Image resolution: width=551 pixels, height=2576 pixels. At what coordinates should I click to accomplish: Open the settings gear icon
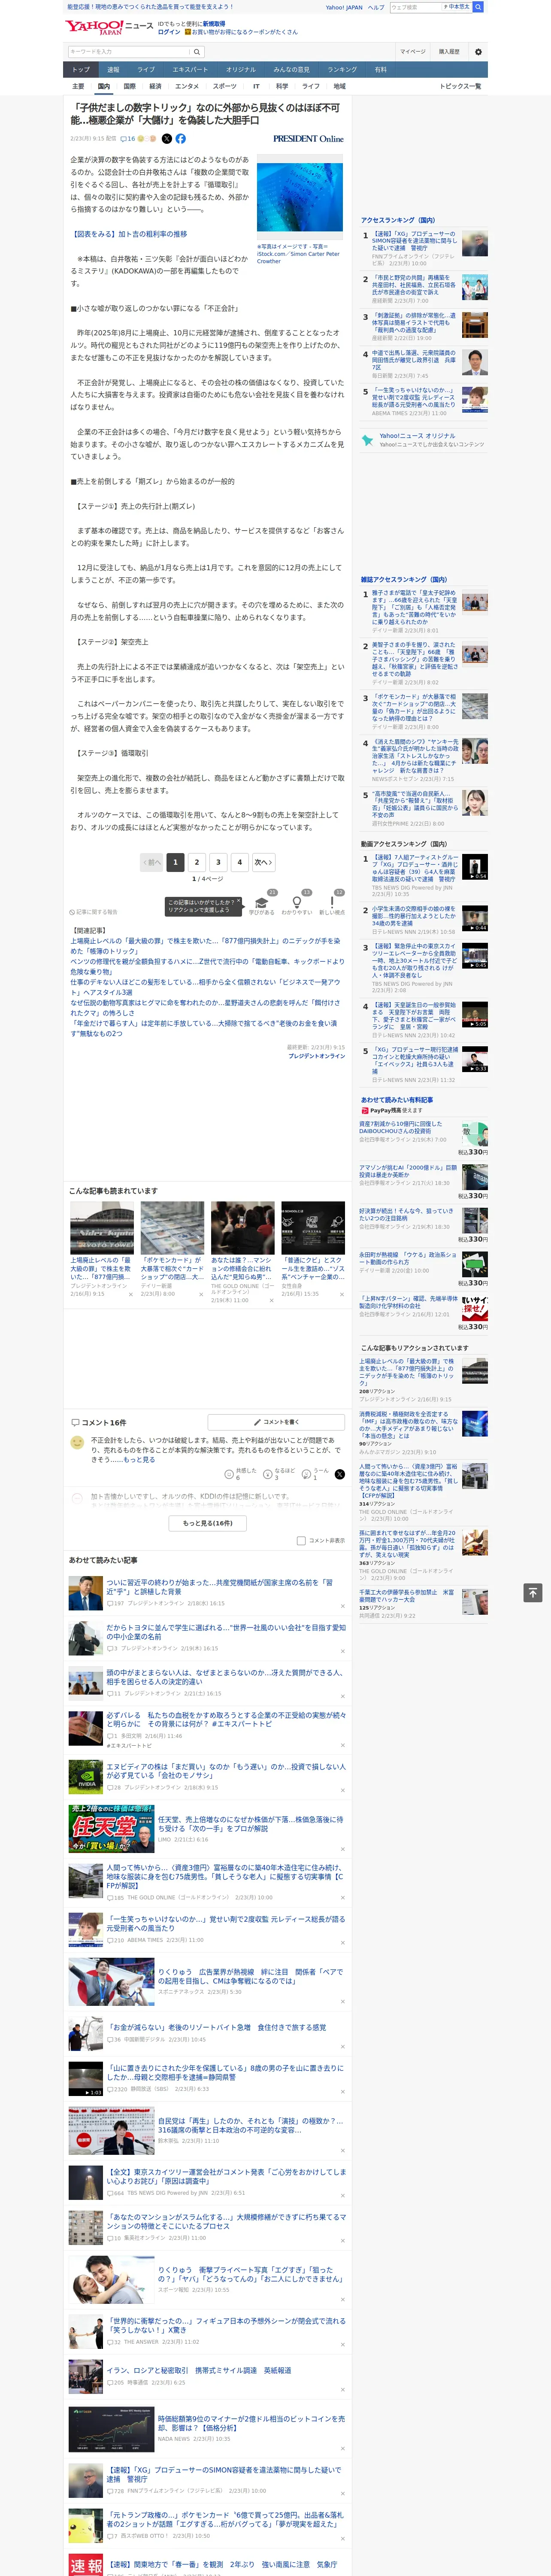tap(478, 51)
